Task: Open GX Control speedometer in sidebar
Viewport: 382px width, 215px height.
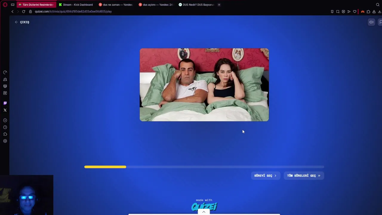Action: [5, 73]
